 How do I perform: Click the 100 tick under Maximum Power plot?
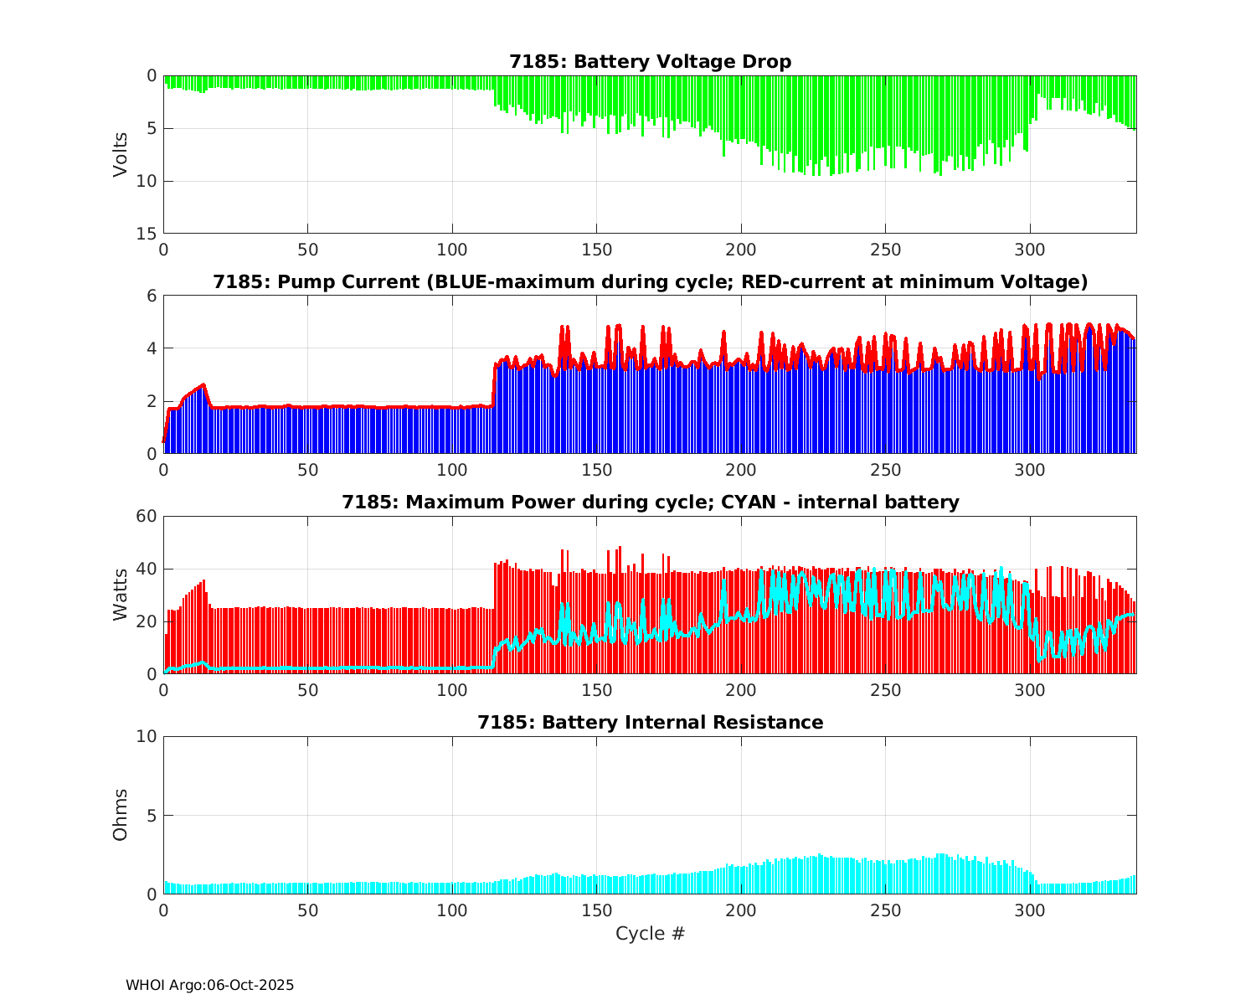pos(452,690)
